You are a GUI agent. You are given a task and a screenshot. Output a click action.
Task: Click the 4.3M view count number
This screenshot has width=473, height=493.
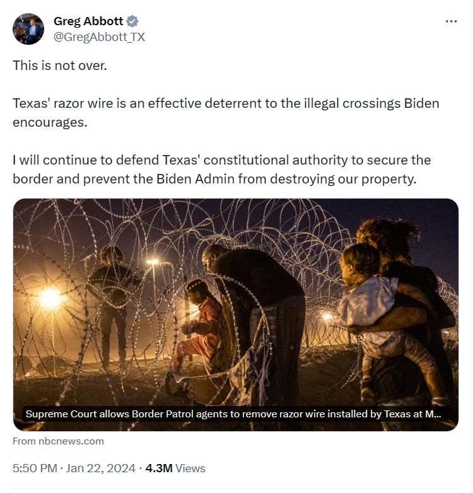pos(159,468)
